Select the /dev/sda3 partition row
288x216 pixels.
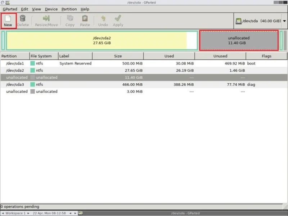point(144,84)
